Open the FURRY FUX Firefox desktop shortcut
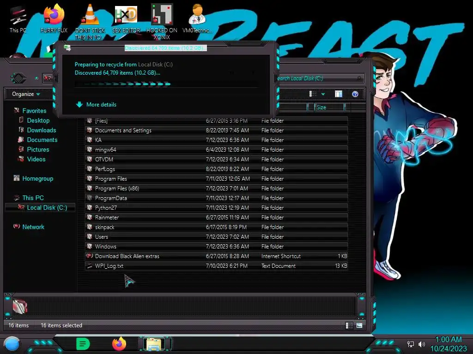 (x=54, y=18)
